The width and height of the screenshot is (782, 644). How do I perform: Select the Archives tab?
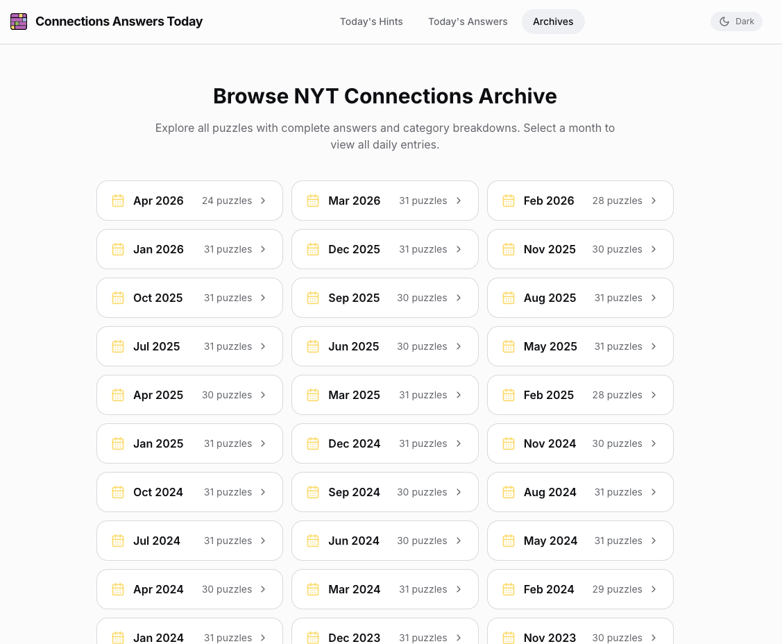coord(553,22)
